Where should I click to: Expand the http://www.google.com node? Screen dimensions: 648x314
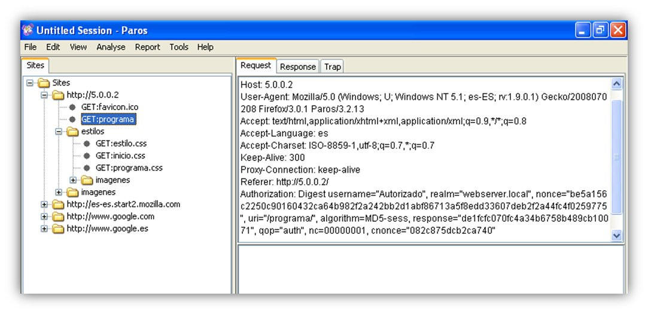[44, 217]
